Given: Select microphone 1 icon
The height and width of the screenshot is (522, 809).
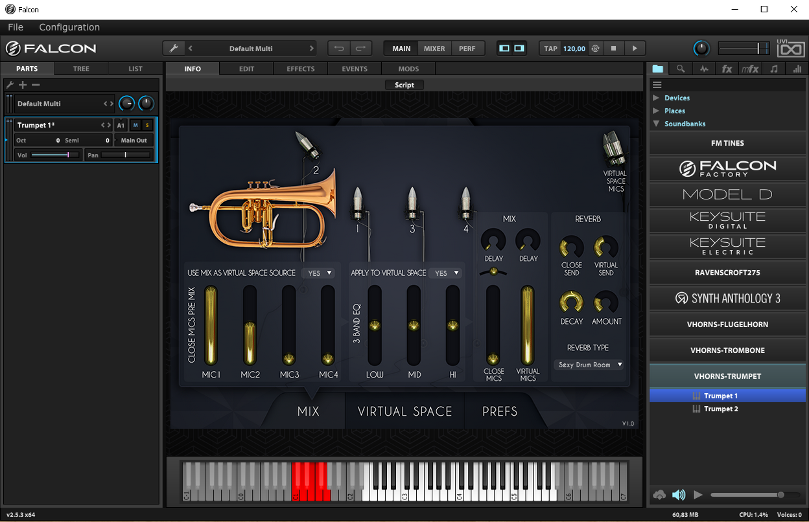Looking at the screenshot, I should [357, 203].
